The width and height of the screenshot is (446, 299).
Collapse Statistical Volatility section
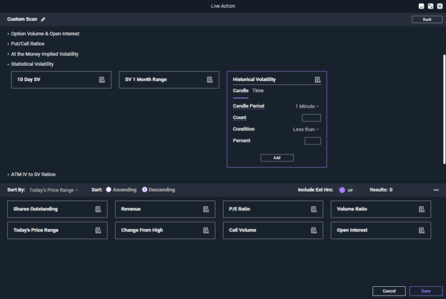(30, 64)
